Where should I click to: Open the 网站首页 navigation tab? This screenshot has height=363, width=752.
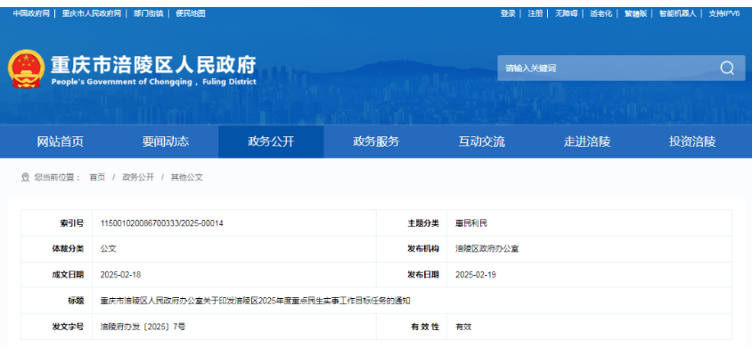[61, 142]
